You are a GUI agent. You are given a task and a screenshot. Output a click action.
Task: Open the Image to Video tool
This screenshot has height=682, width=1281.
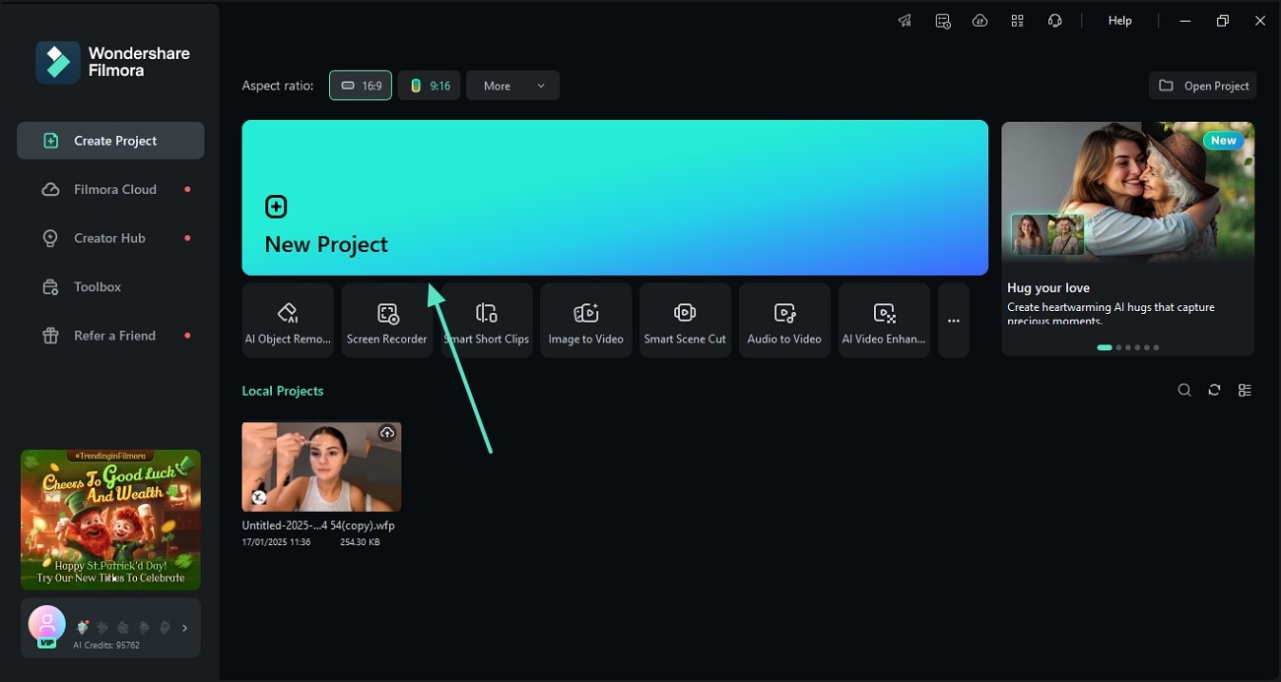586,321
